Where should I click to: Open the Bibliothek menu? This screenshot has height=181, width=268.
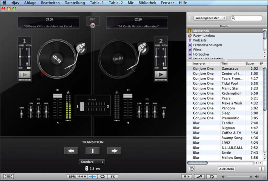point(147,3)
